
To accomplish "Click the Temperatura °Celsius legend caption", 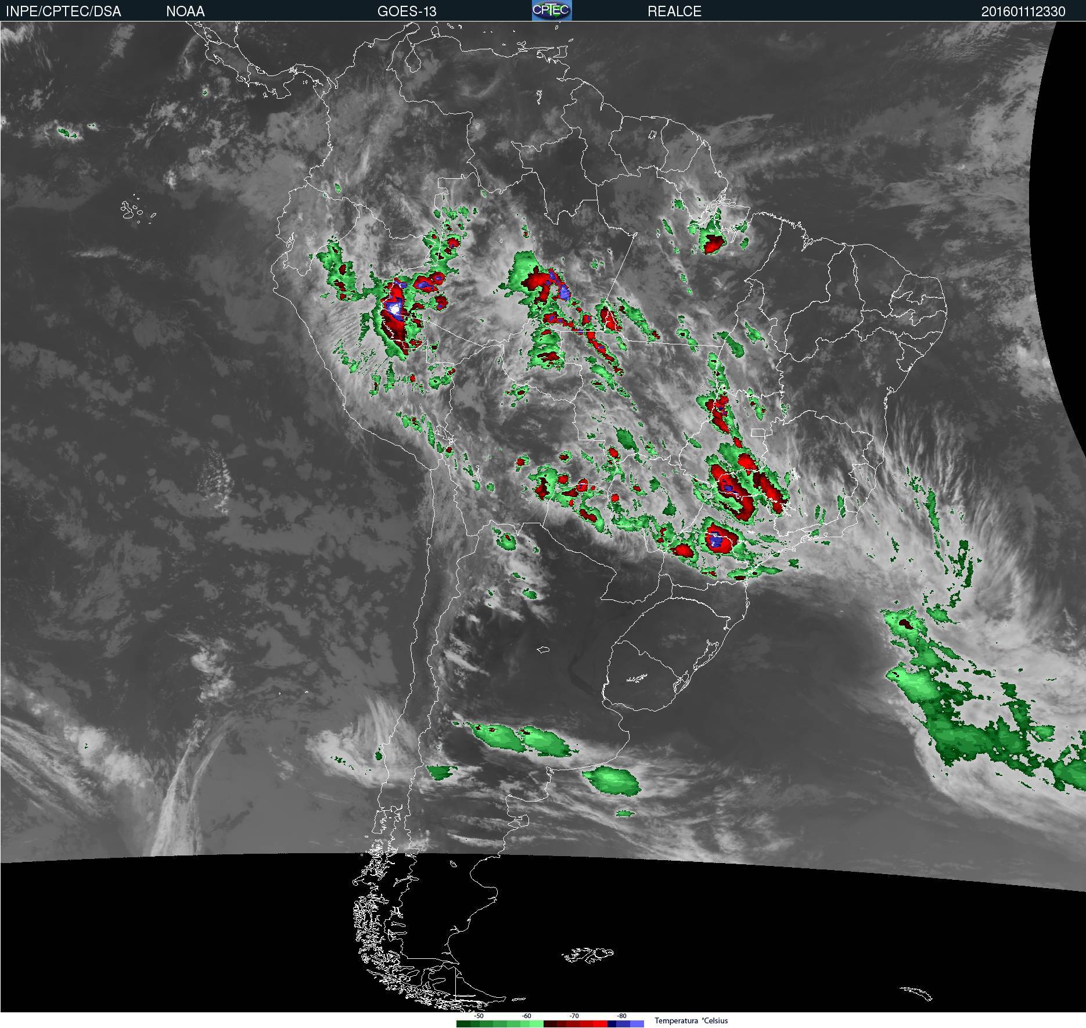I will (x=691, y=1020).
